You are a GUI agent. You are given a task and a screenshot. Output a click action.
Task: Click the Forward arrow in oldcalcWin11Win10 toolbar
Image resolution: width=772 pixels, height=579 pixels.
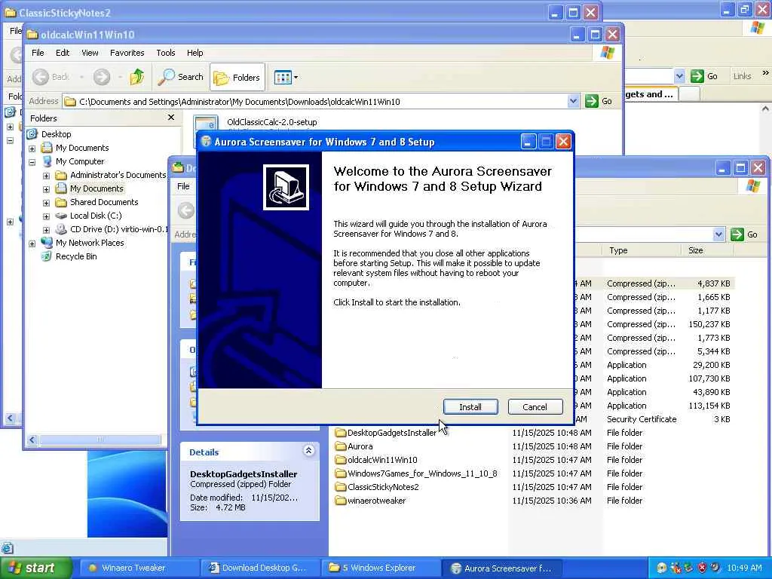pyautogui.click(x=102, y=77)
